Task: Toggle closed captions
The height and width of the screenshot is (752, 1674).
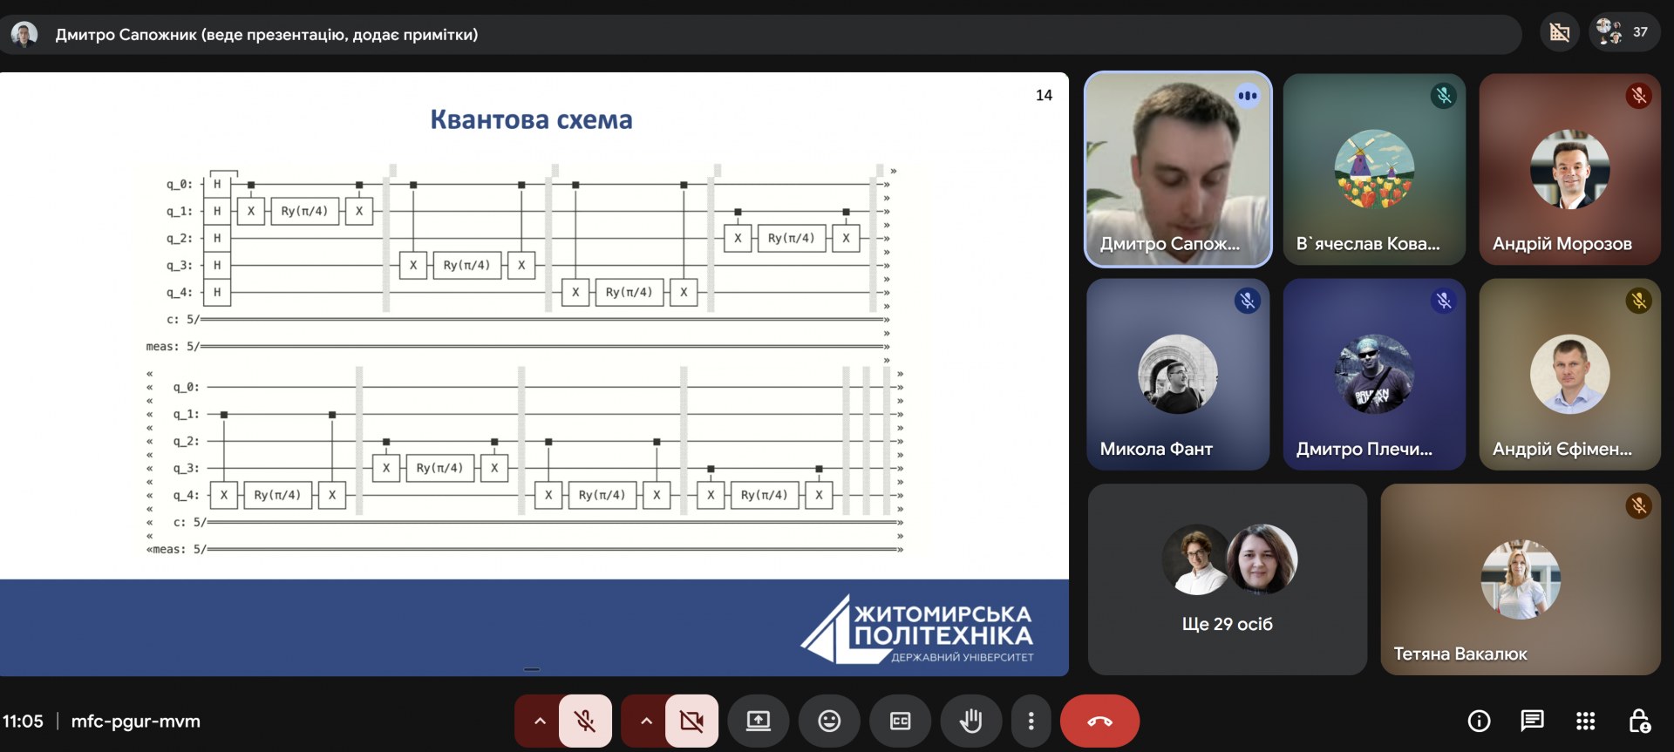Action: (900, 721)
